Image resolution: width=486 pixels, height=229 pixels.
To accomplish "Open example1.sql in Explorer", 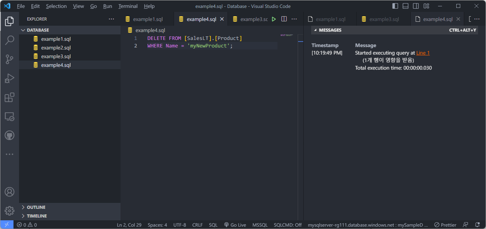I will point(70,39).
